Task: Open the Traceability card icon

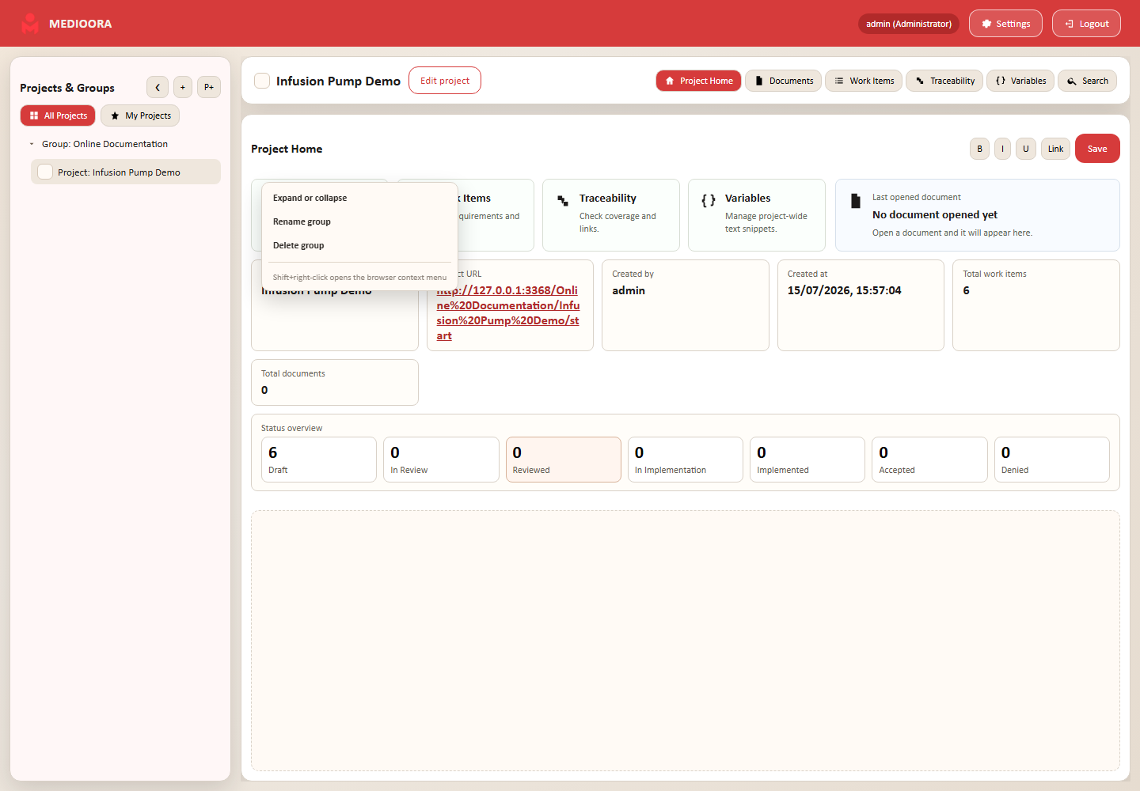Action: (563, 201)
